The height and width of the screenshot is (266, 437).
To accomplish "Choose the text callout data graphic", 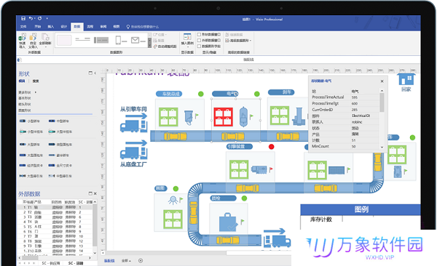I will point(82,39).
